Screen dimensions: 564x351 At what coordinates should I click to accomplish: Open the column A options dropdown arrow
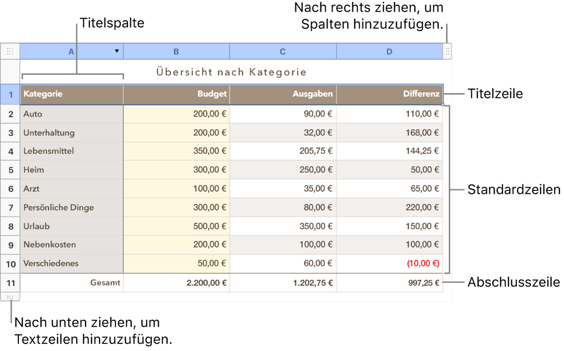(116, 51)
